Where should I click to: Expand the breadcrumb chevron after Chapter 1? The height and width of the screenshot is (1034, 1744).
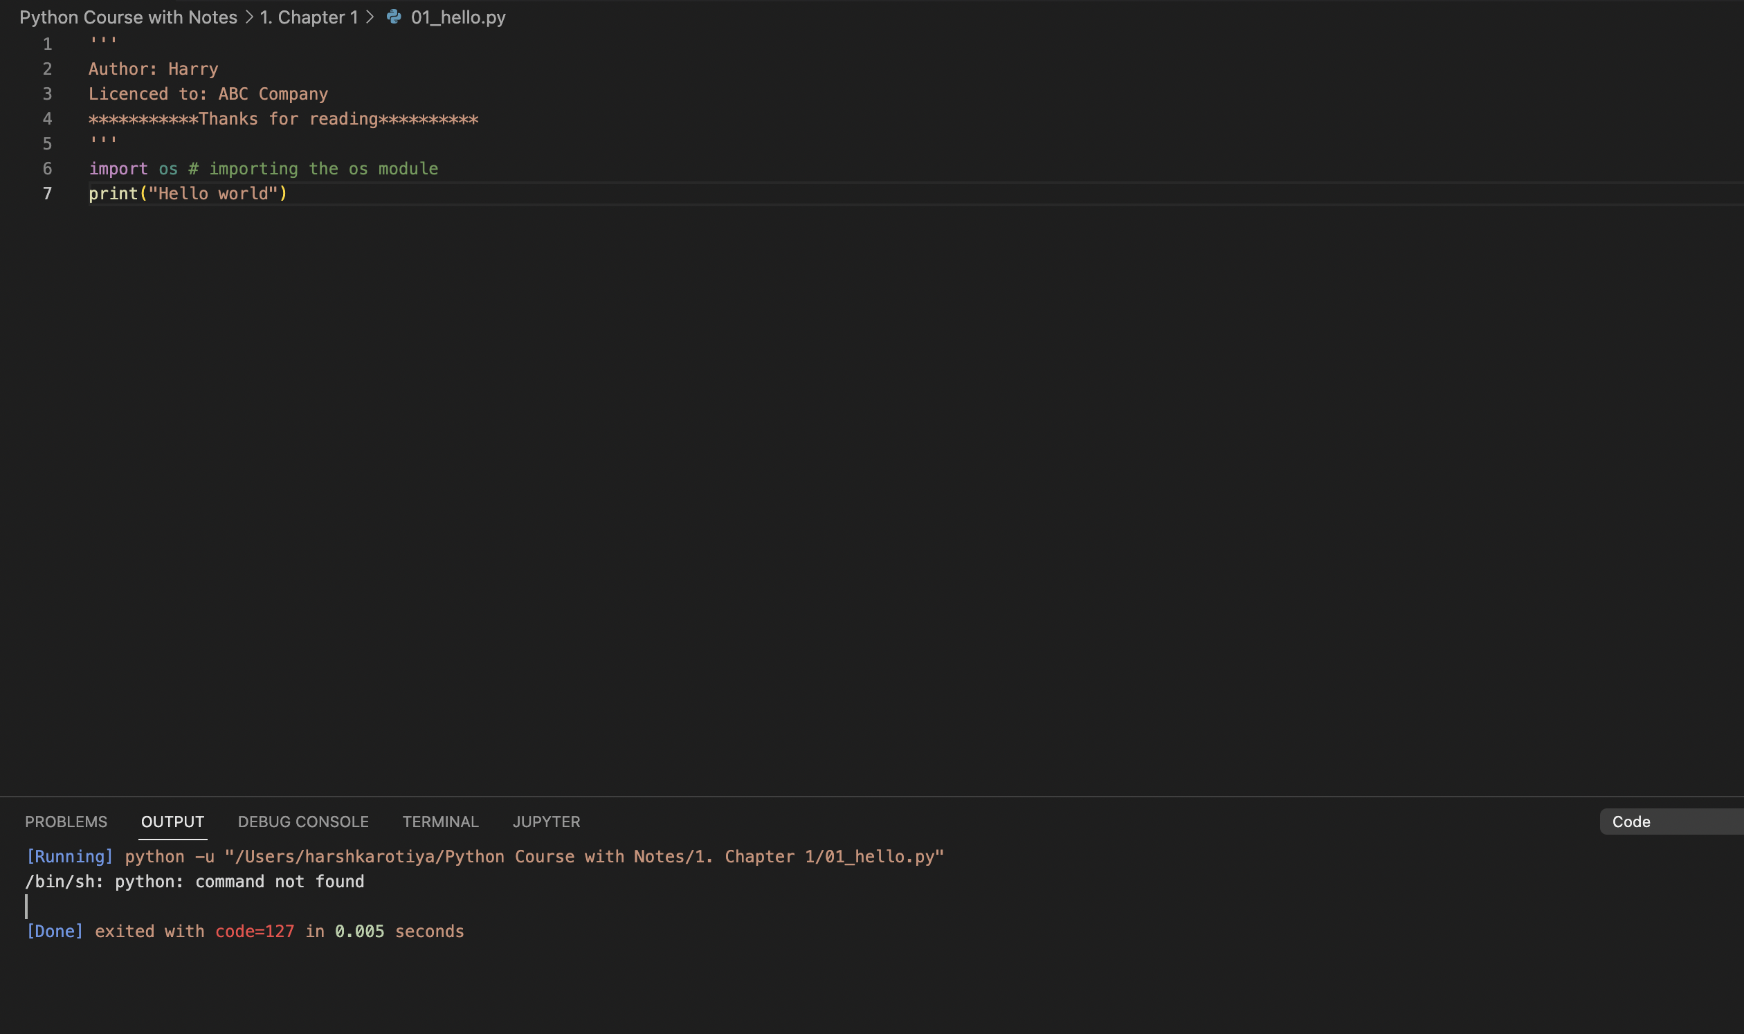[x=371, y=17]
